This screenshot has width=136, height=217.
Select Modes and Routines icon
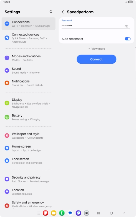pos(7,58)
